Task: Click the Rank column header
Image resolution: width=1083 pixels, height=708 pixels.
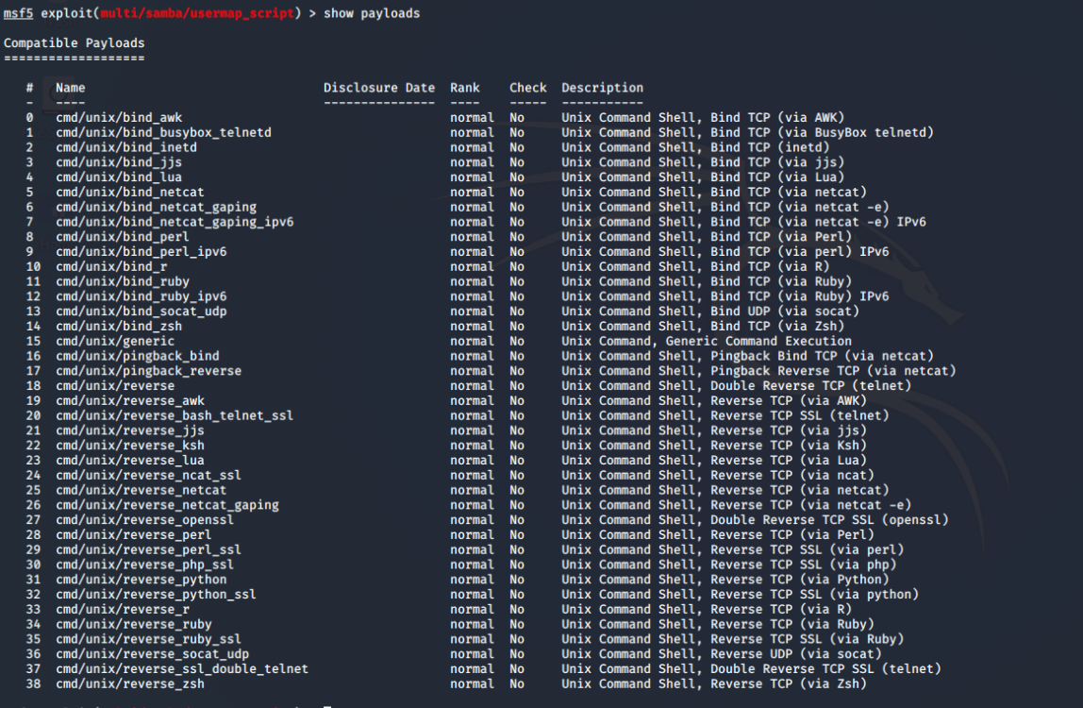Action: coord(465,88)
